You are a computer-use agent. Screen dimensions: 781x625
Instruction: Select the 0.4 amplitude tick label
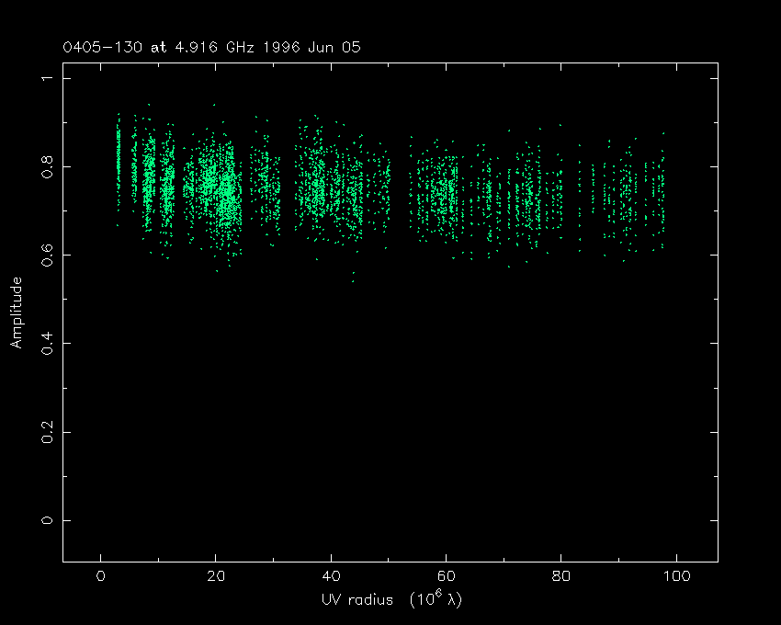click(46, 344)
